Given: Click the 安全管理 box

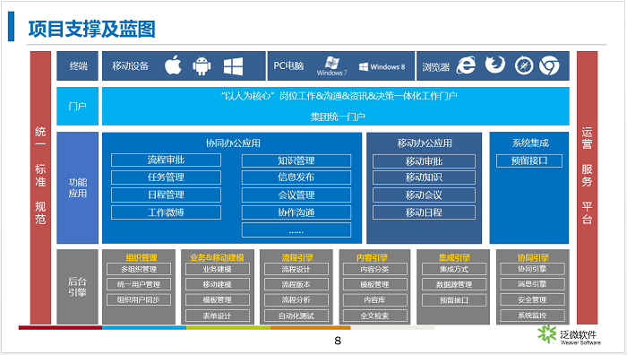Looking at the screenshot, I should click(x=532, y=299).
